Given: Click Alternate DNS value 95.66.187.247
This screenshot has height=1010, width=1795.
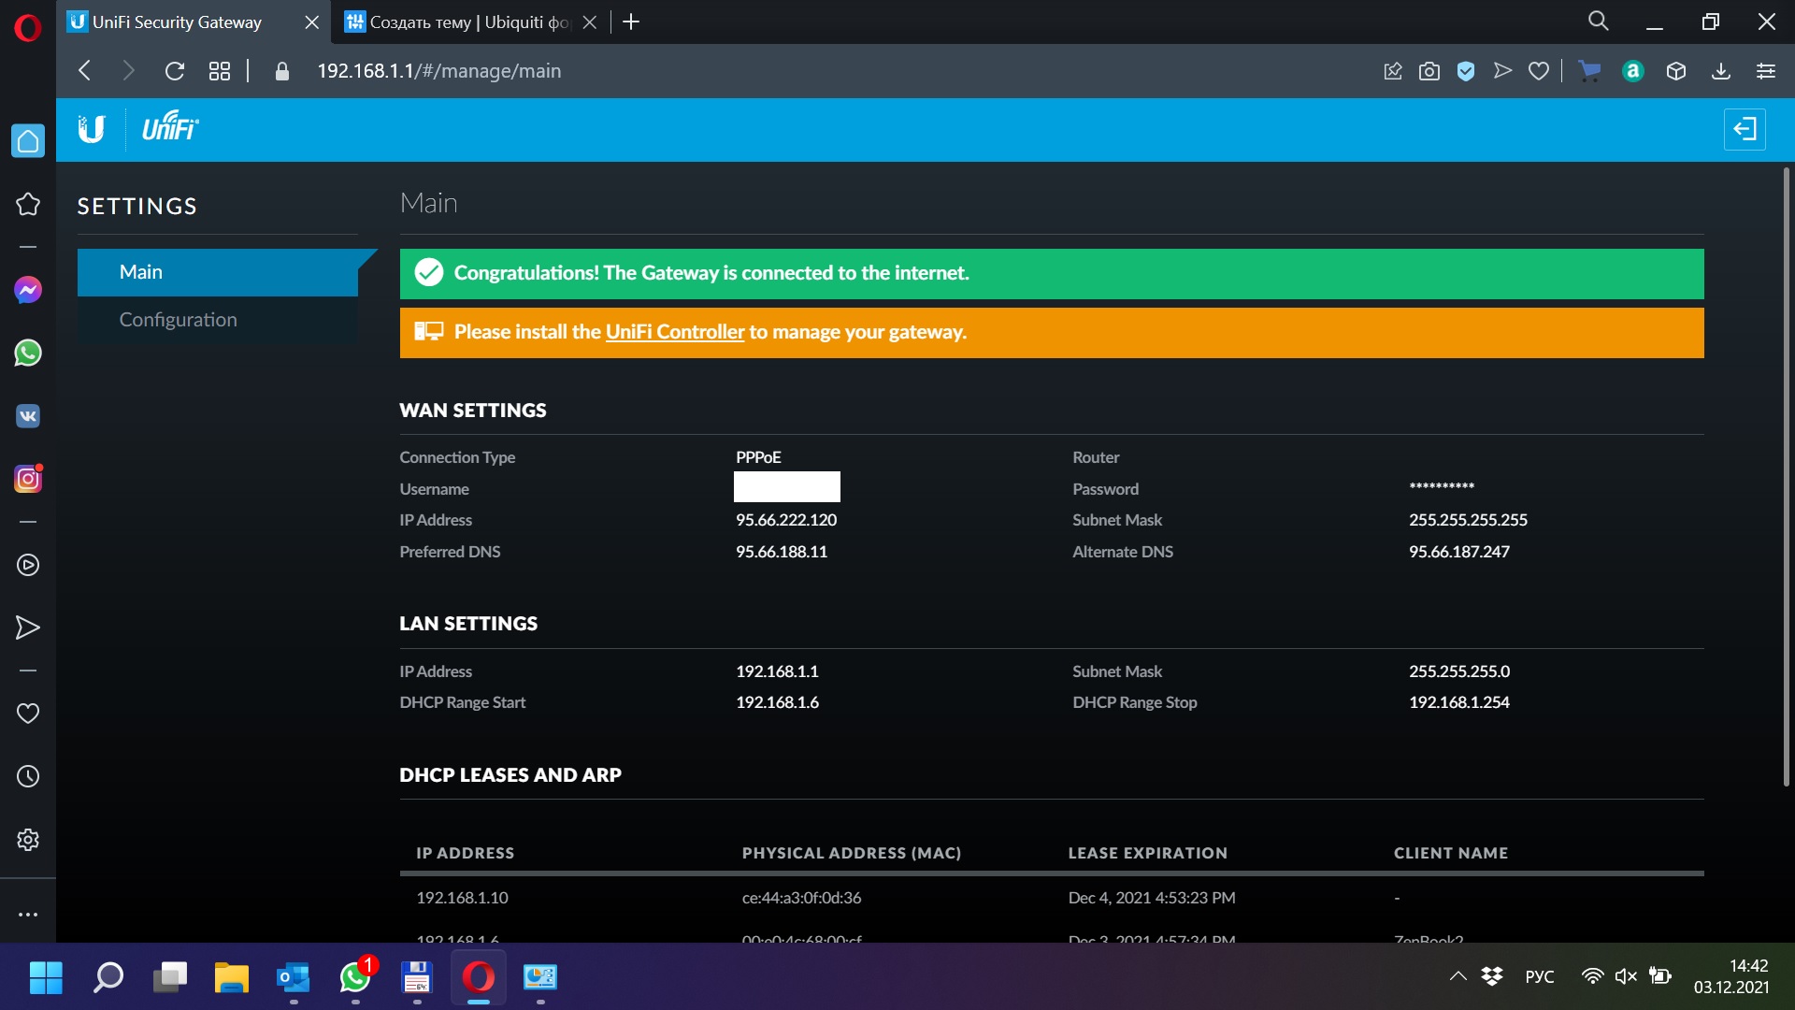Looking at the screenshot, I should click(1459, 552).
